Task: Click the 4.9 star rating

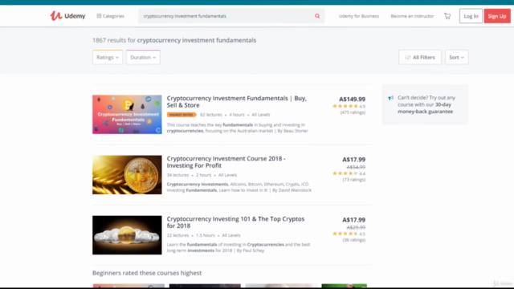Action: tap(349, 106)
